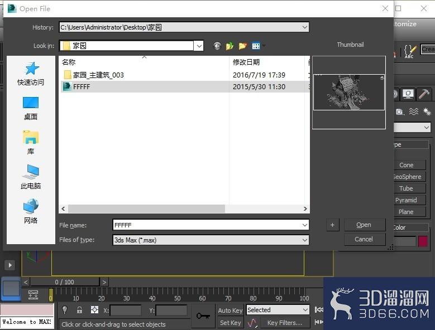
Task: Expand the History path dropdown
Action: [x=304, y=27]
